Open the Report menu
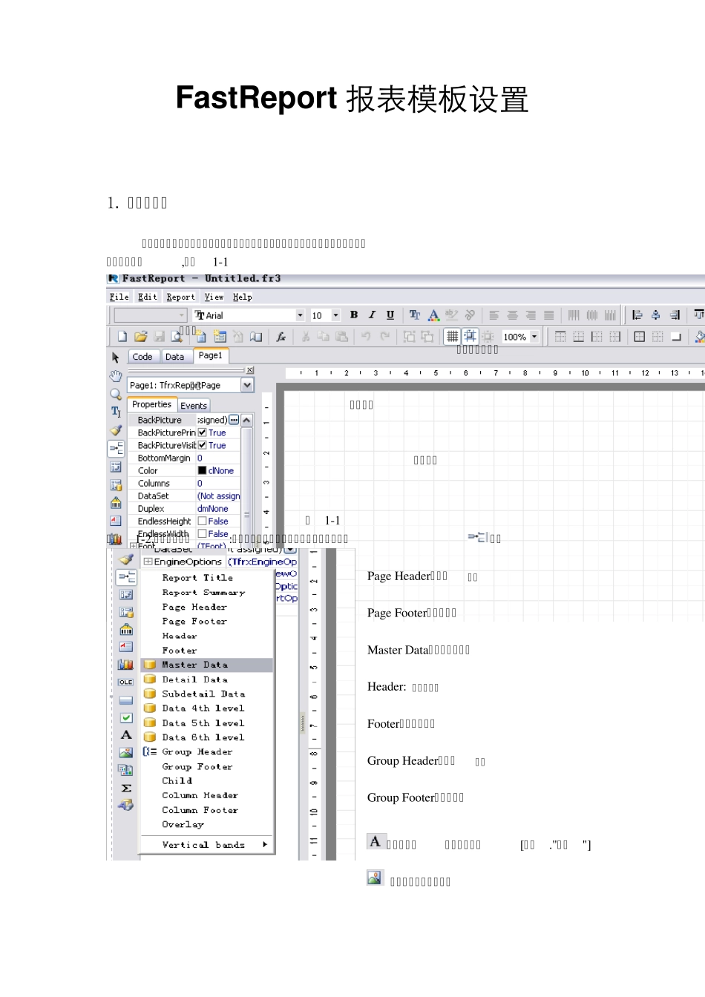Image resolution: width=705 pixels, height=997 pixels. pos(180,297)
